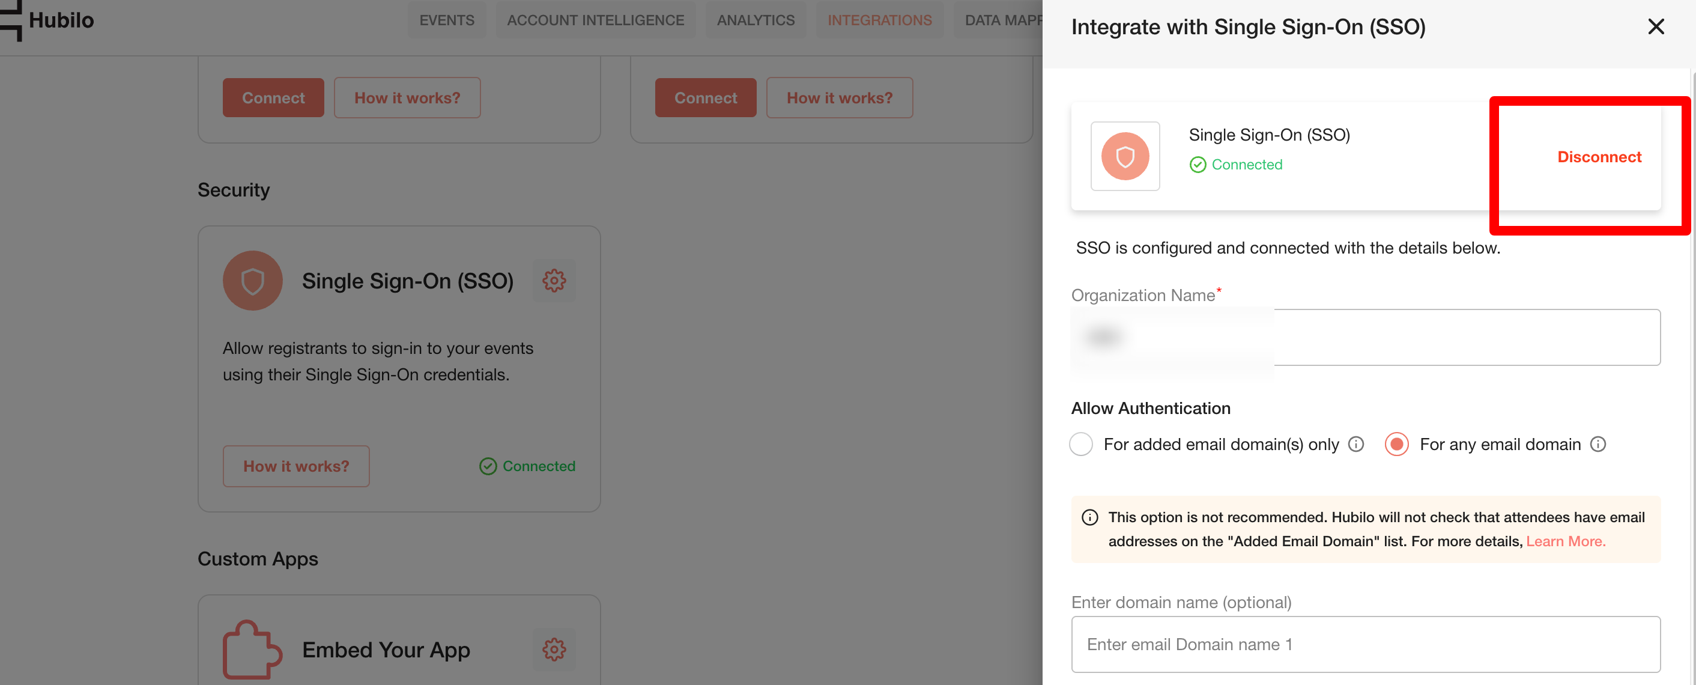Open the SSO card settings gear

point(554,281)
